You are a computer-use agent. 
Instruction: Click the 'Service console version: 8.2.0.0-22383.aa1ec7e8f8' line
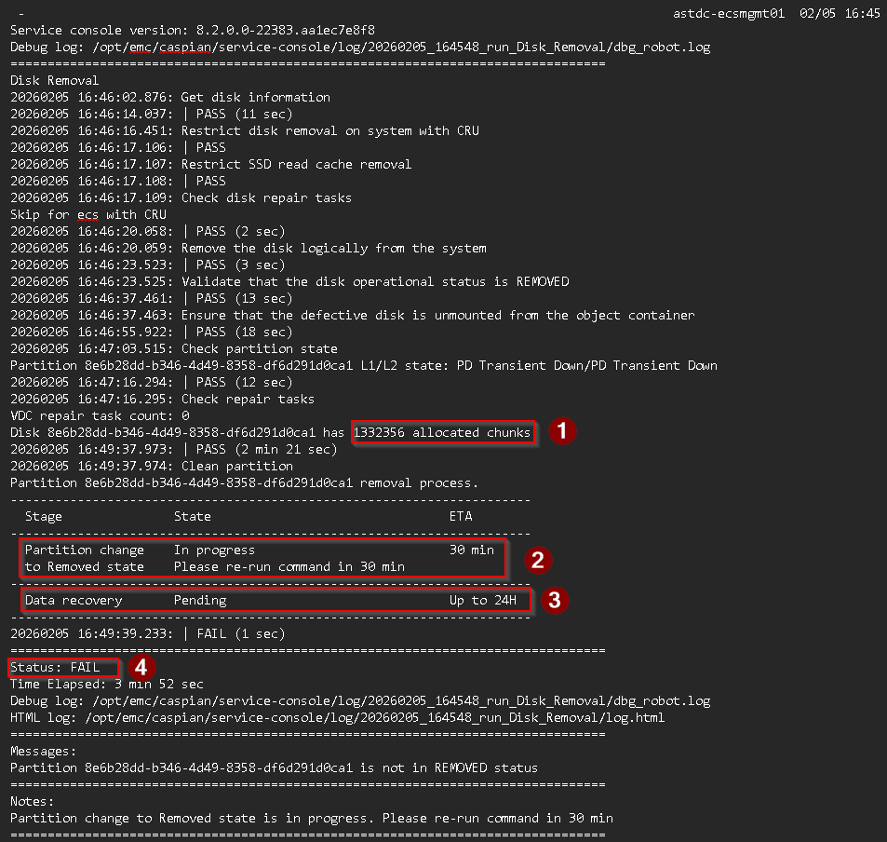pyautogui.click(x=193, y=30)
